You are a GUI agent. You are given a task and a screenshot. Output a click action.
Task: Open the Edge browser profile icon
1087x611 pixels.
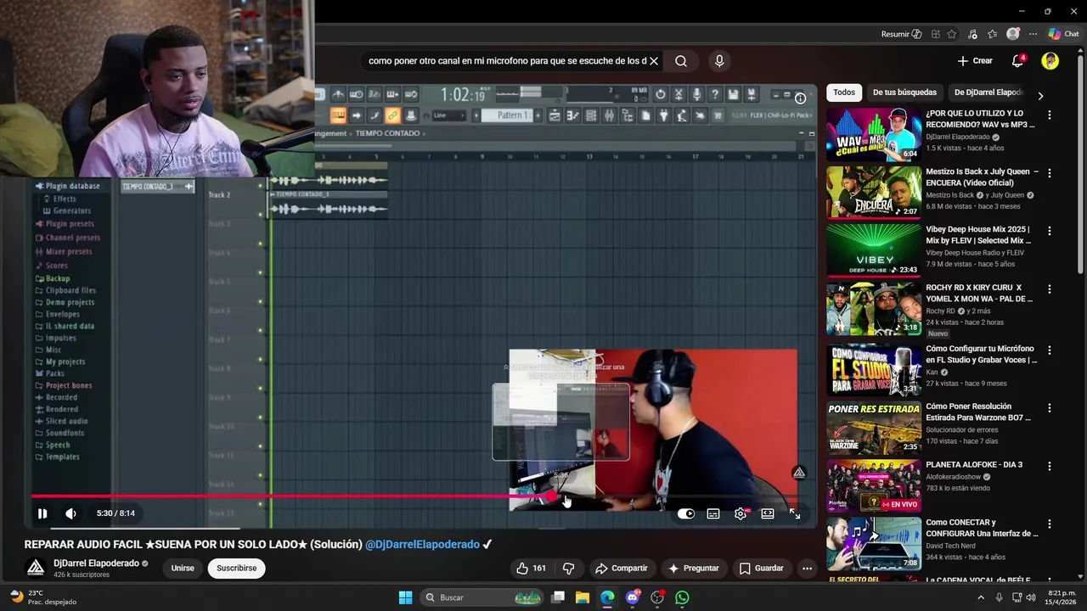pos(1012,34)
